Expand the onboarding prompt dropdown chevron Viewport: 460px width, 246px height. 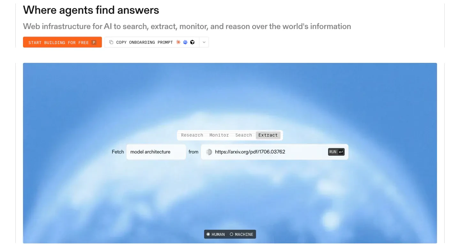[x=204, y=42]
